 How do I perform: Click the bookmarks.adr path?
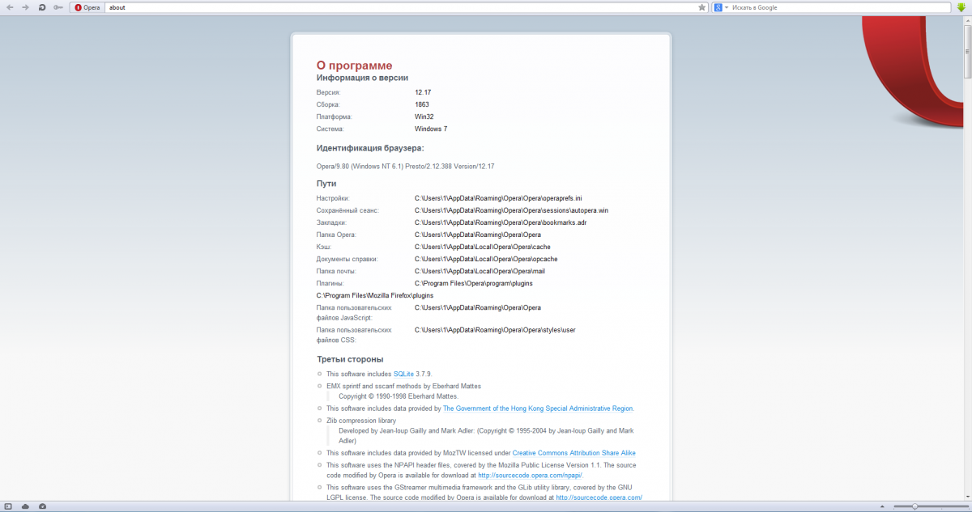(501, 222)
